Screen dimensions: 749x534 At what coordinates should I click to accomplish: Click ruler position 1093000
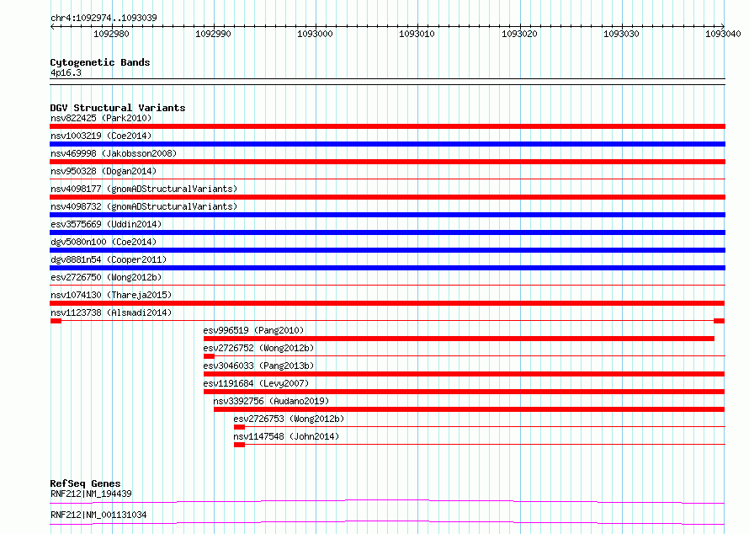point(316,34)
